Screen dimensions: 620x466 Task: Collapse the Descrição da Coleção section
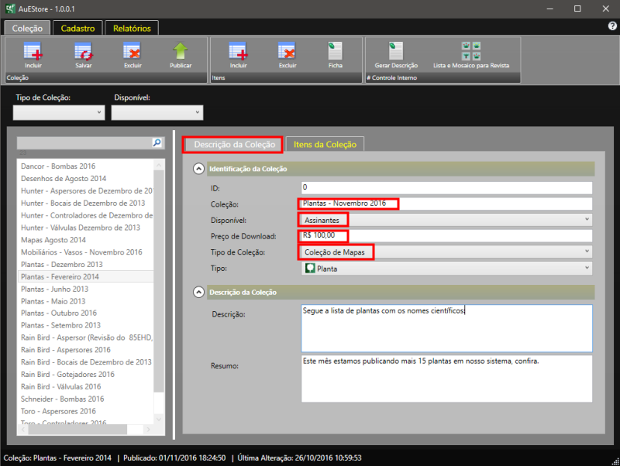click(198, 292)
